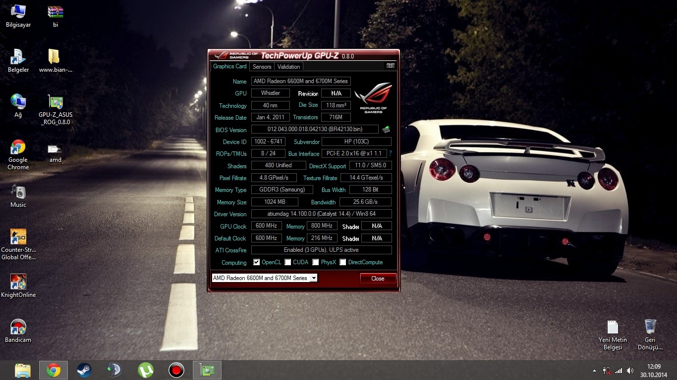Open Yeni Metin Belgesi text file
Screen dimensions: 677x380
(613, 334)
